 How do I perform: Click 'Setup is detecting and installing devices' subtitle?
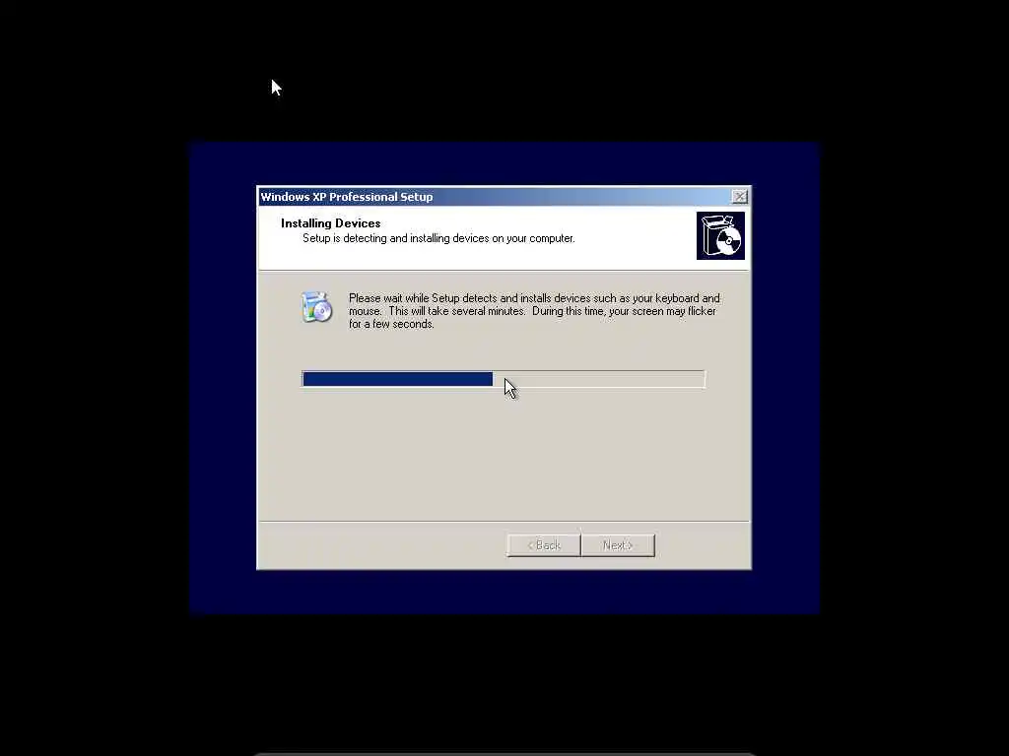click(438, 238)
